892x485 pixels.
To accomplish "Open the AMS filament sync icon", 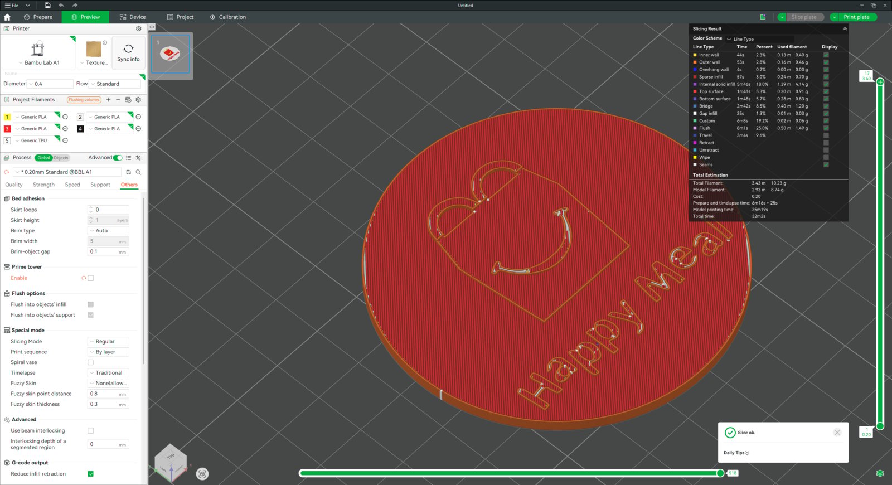I will pos(128,100).
